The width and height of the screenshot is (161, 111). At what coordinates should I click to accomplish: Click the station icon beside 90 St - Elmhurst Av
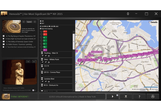(x=42, y=85)
